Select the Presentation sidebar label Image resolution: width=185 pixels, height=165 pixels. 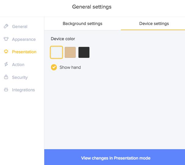24,52
